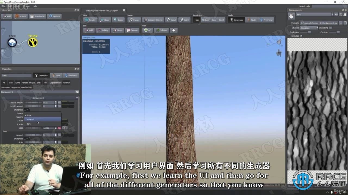Open Collision Objects in Scene toolbar

pos(153,20)
